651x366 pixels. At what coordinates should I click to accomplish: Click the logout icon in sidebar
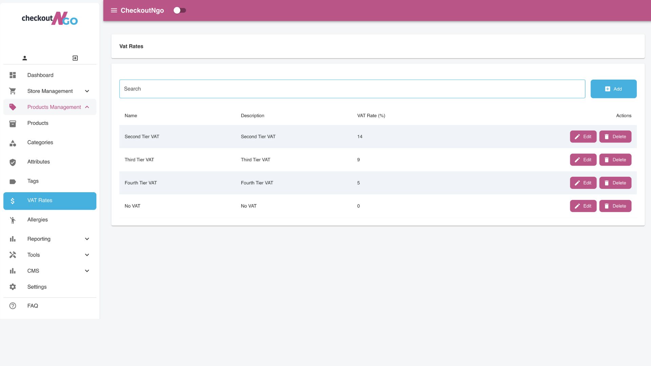(x=75, y=58)
